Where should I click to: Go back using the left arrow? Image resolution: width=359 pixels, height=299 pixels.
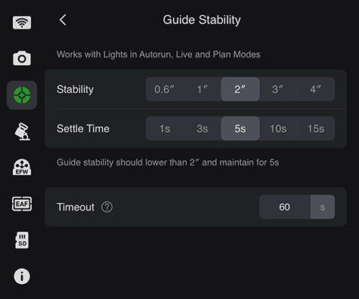[x=63, y=20]
